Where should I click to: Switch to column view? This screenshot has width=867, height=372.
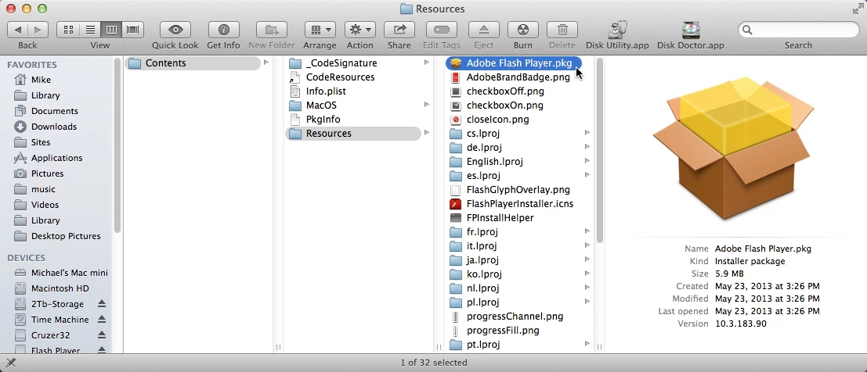click(x=111, y=30)
